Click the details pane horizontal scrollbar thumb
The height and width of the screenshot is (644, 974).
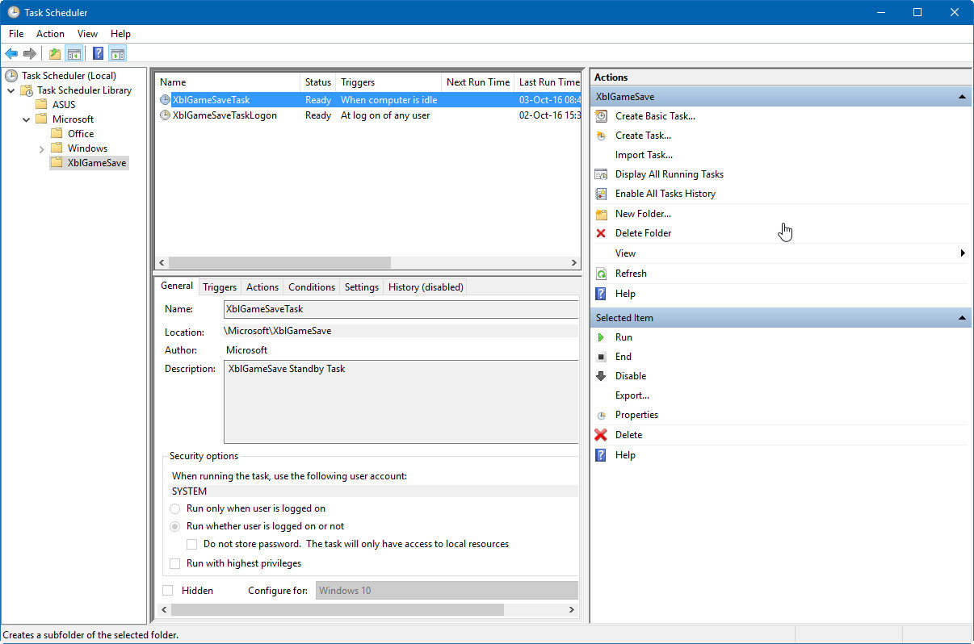pos(337,610)
